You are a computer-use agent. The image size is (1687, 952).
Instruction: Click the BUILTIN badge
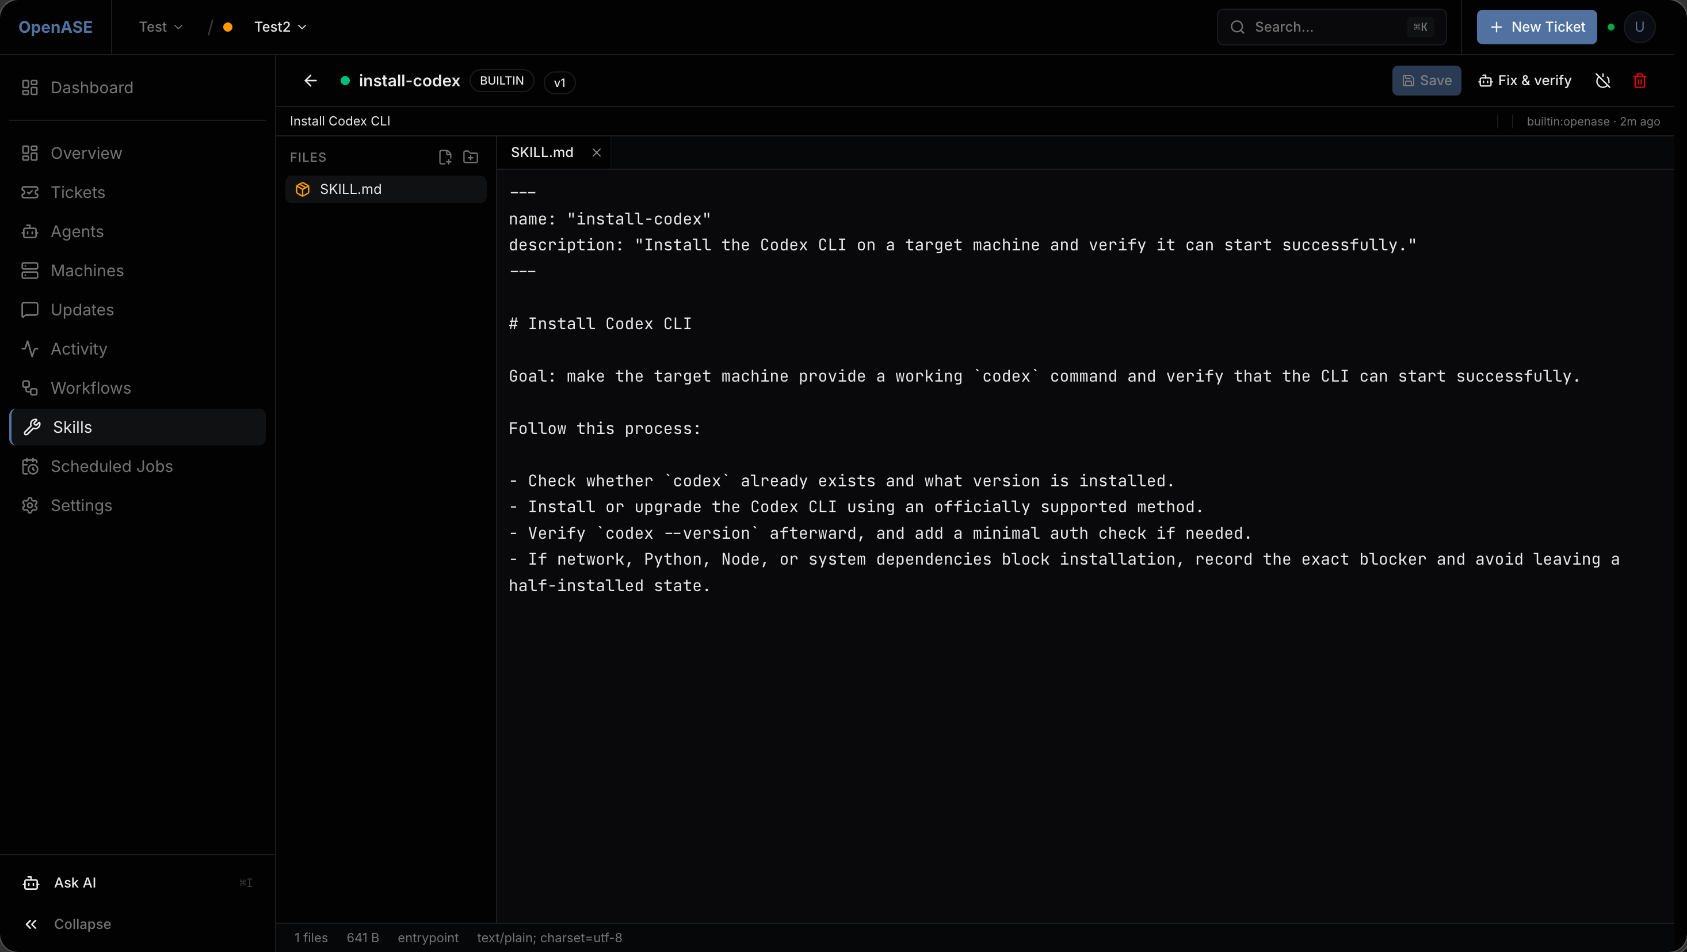point(502,81)
